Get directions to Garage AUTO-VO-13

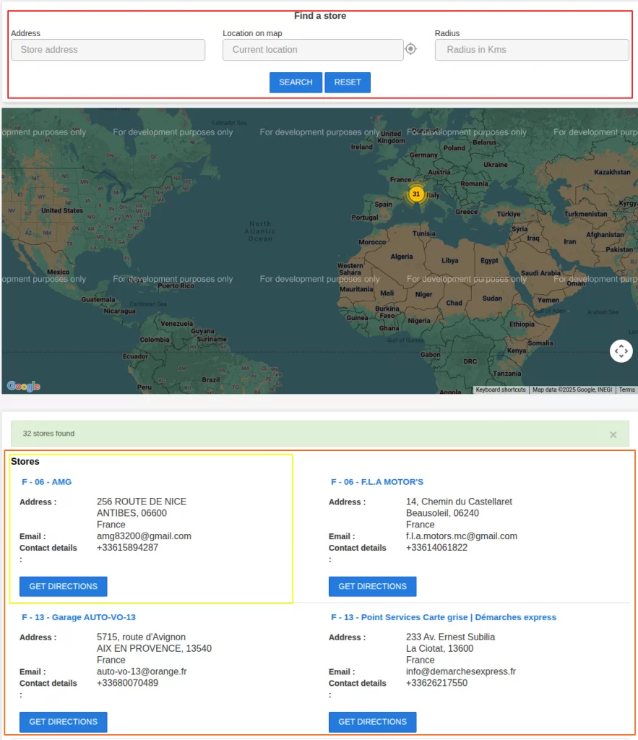(x=63, y=722)
